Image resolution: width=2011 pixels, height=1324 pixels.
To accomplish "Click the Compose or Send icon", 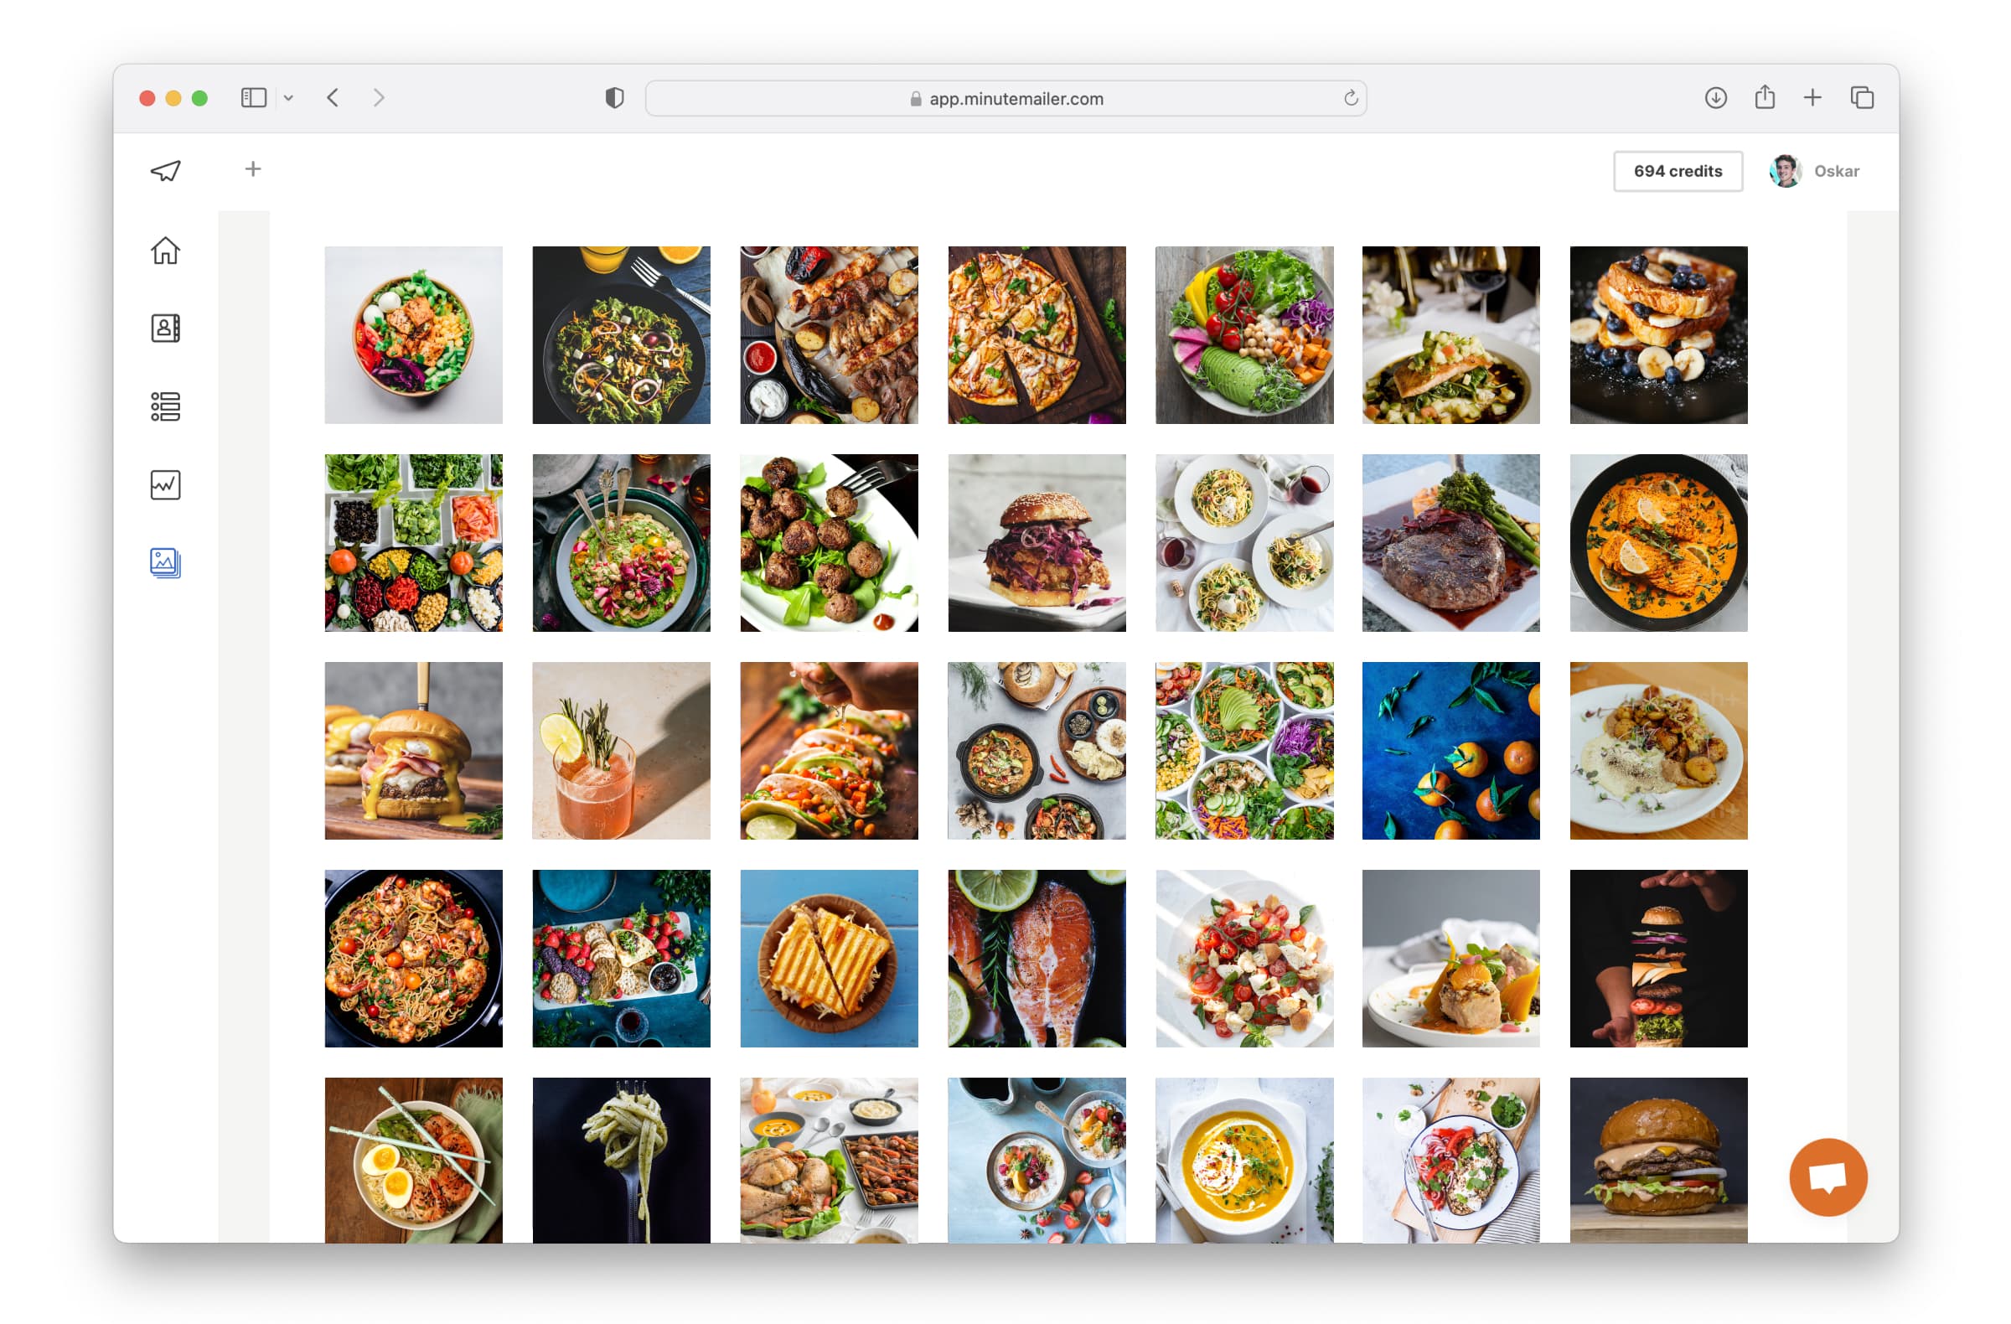I will click(x=164, y=170).
